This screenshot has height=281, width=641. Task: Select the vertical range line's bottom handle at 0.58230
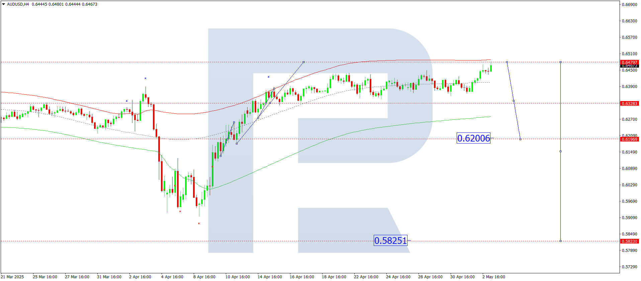[560, 241]
